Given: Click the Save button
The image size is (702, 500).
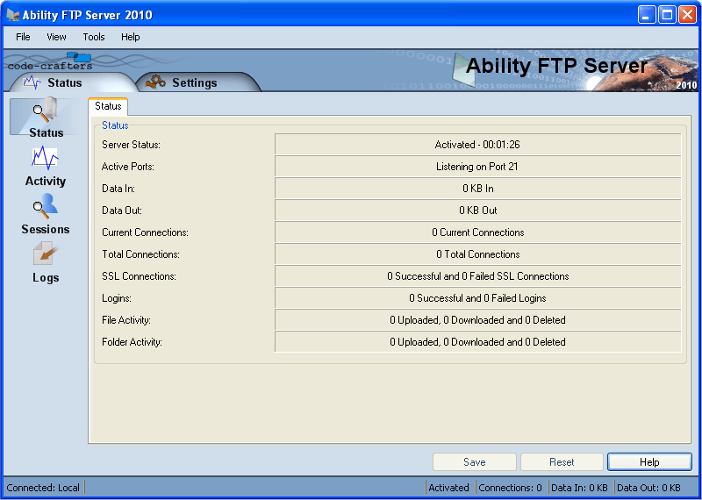Looking at the screenshot, I should coord(475,462).
